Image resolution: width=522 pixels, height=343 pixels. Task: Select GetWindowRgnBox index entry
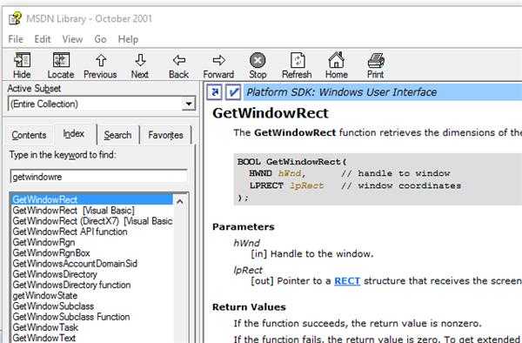coord(51,253)
